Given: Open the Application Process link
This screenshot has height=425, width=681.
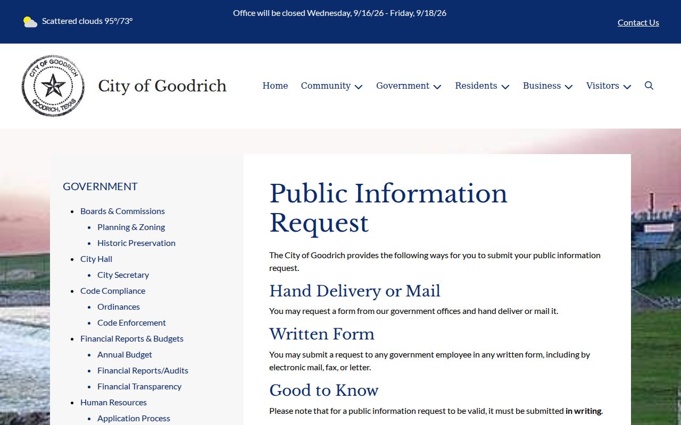Looking at the screenshot, I should click(134, 418).
